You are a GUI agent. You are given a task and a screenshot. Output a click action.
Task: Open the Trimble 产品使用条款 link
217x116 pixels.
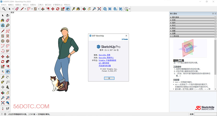[107, 60]
